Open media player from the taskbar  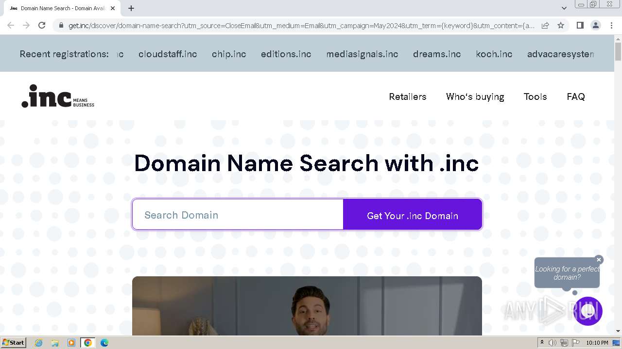point(71,343)
